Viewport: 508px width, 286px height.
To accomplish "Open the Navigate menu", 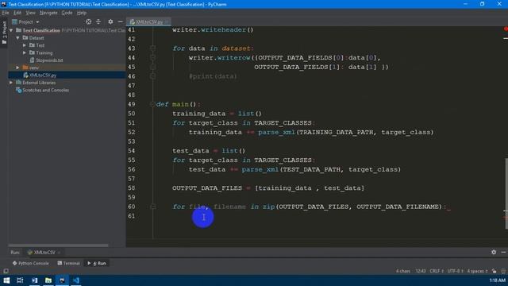I will [48, 13].
